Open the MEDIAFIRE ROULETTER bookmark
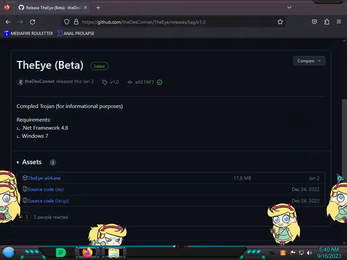347x260 pixels. [x=28, y=34]
